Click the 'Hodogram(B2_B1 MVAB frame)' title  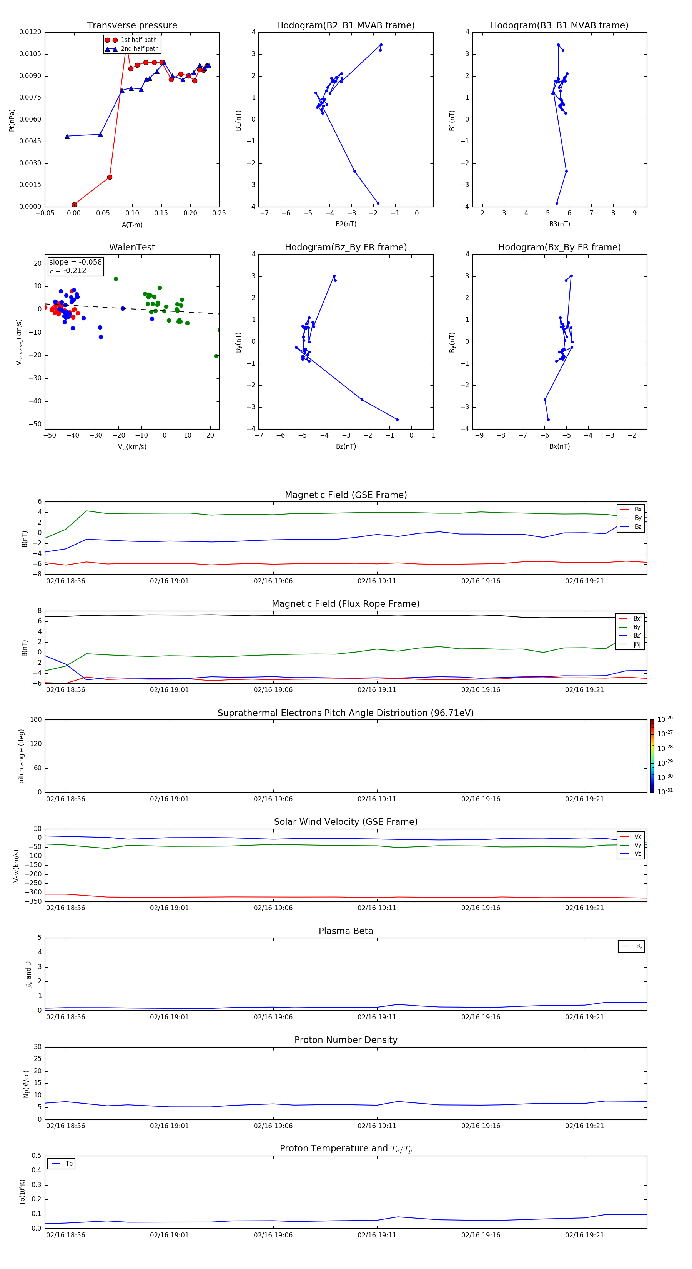point(346,25)
